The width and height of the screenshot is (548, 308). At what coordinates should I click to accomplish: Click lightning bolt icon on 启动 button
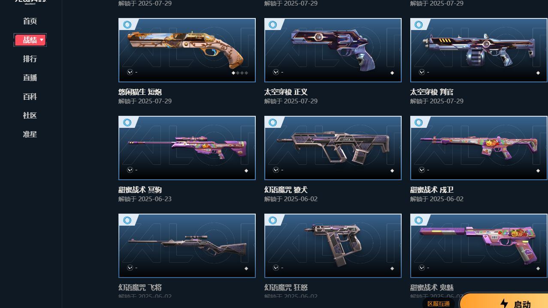[x=504, y=304]
